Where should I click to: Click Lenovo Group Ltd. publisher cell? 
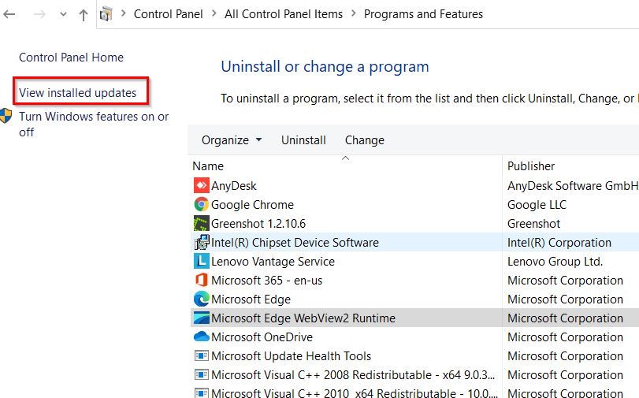555,261
